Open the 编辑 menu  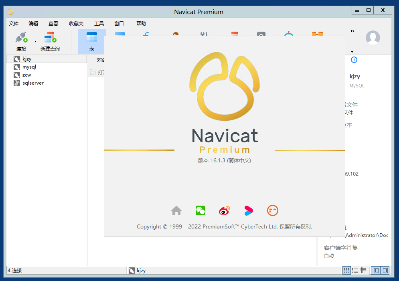click(x=33, y=23)
